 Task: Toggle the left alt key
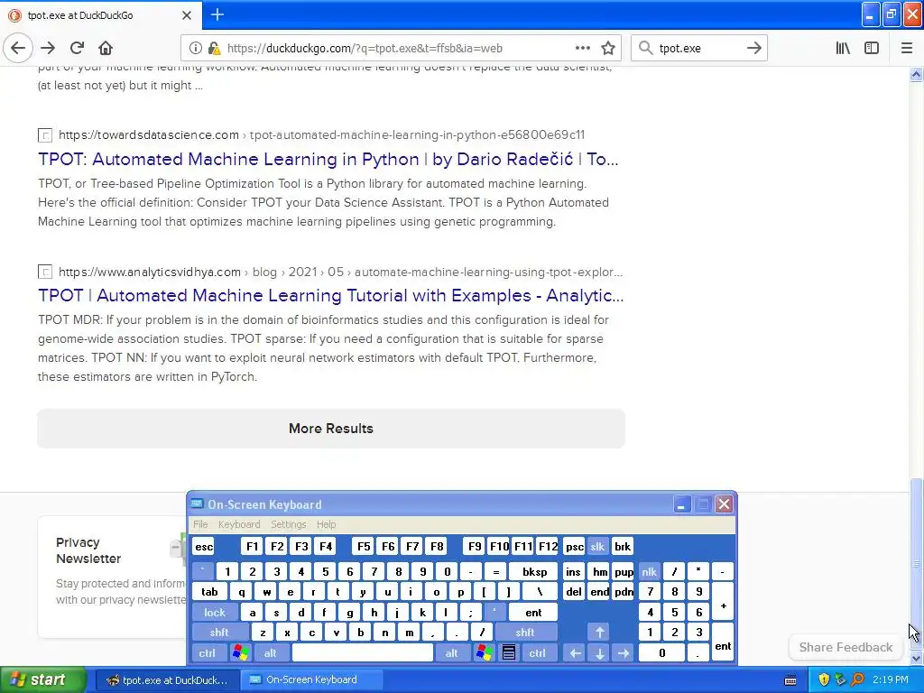click(x=271, y=652)
